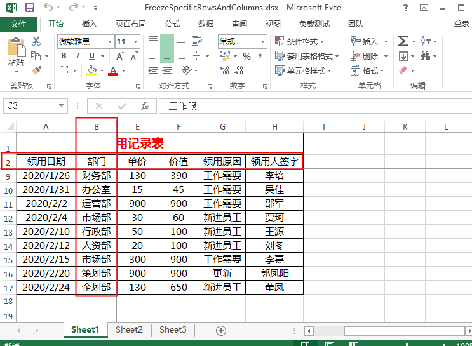Select the Format Painter brush
Image resolution: width=472 pixels, height=346 pixels.
click(x=36, y=70)
